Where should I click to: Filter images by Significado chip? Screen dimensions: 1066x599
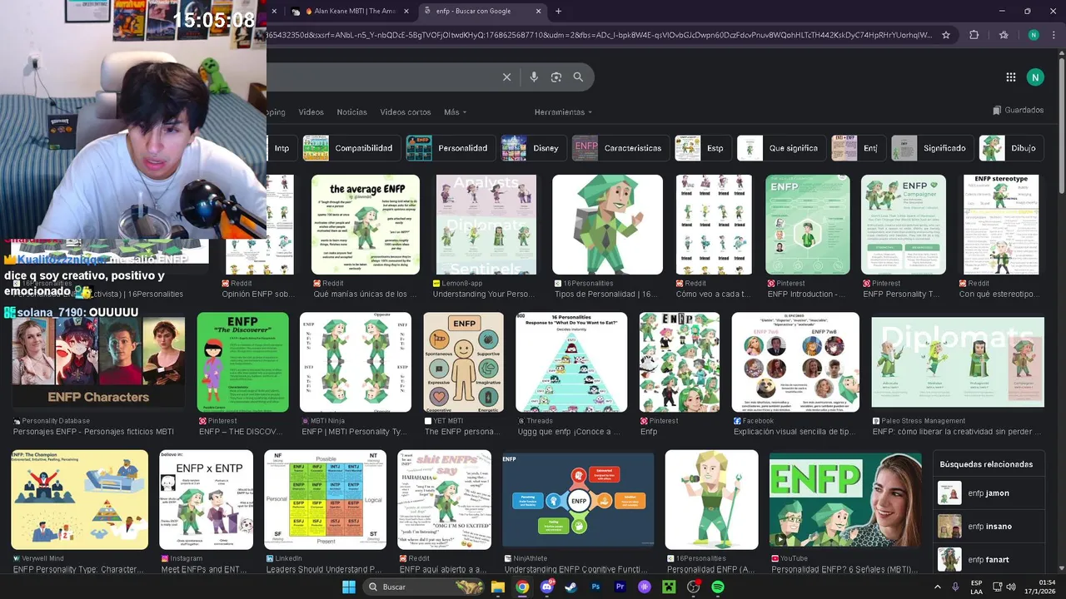click(x=931, y=148)
